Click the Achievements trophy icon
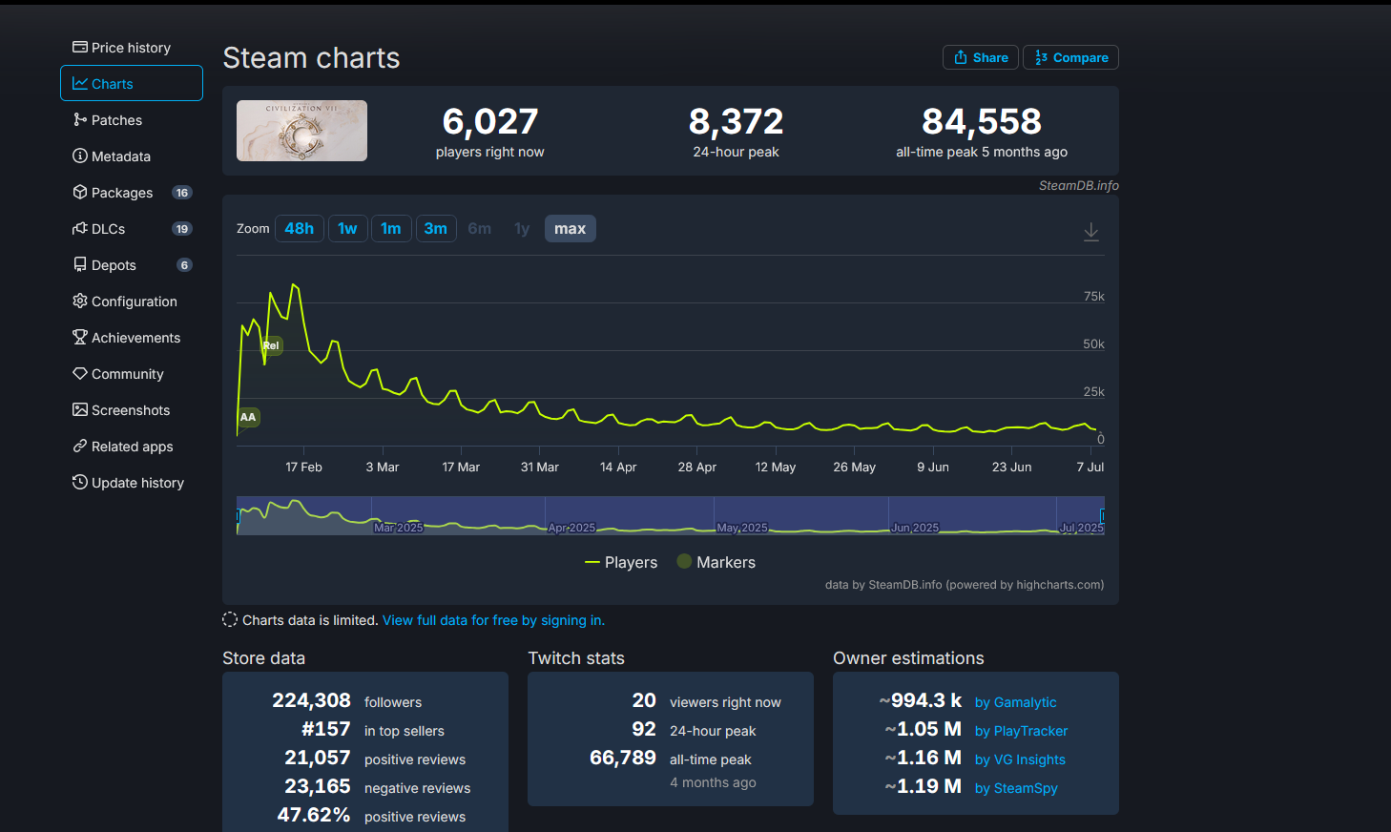 click(x=80, y=337)
